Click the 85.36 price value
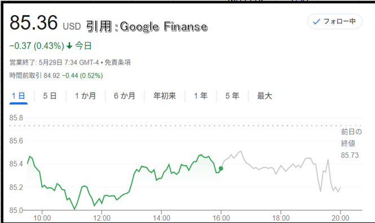This screenshot has width=375, height=223. coord(33,22)
